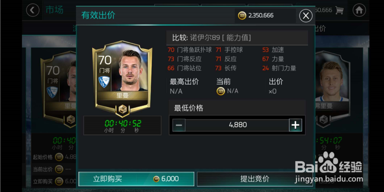Screen dimensions: 384x192
Task: Tap the coin icon beside current N/A
Action: 221,91
